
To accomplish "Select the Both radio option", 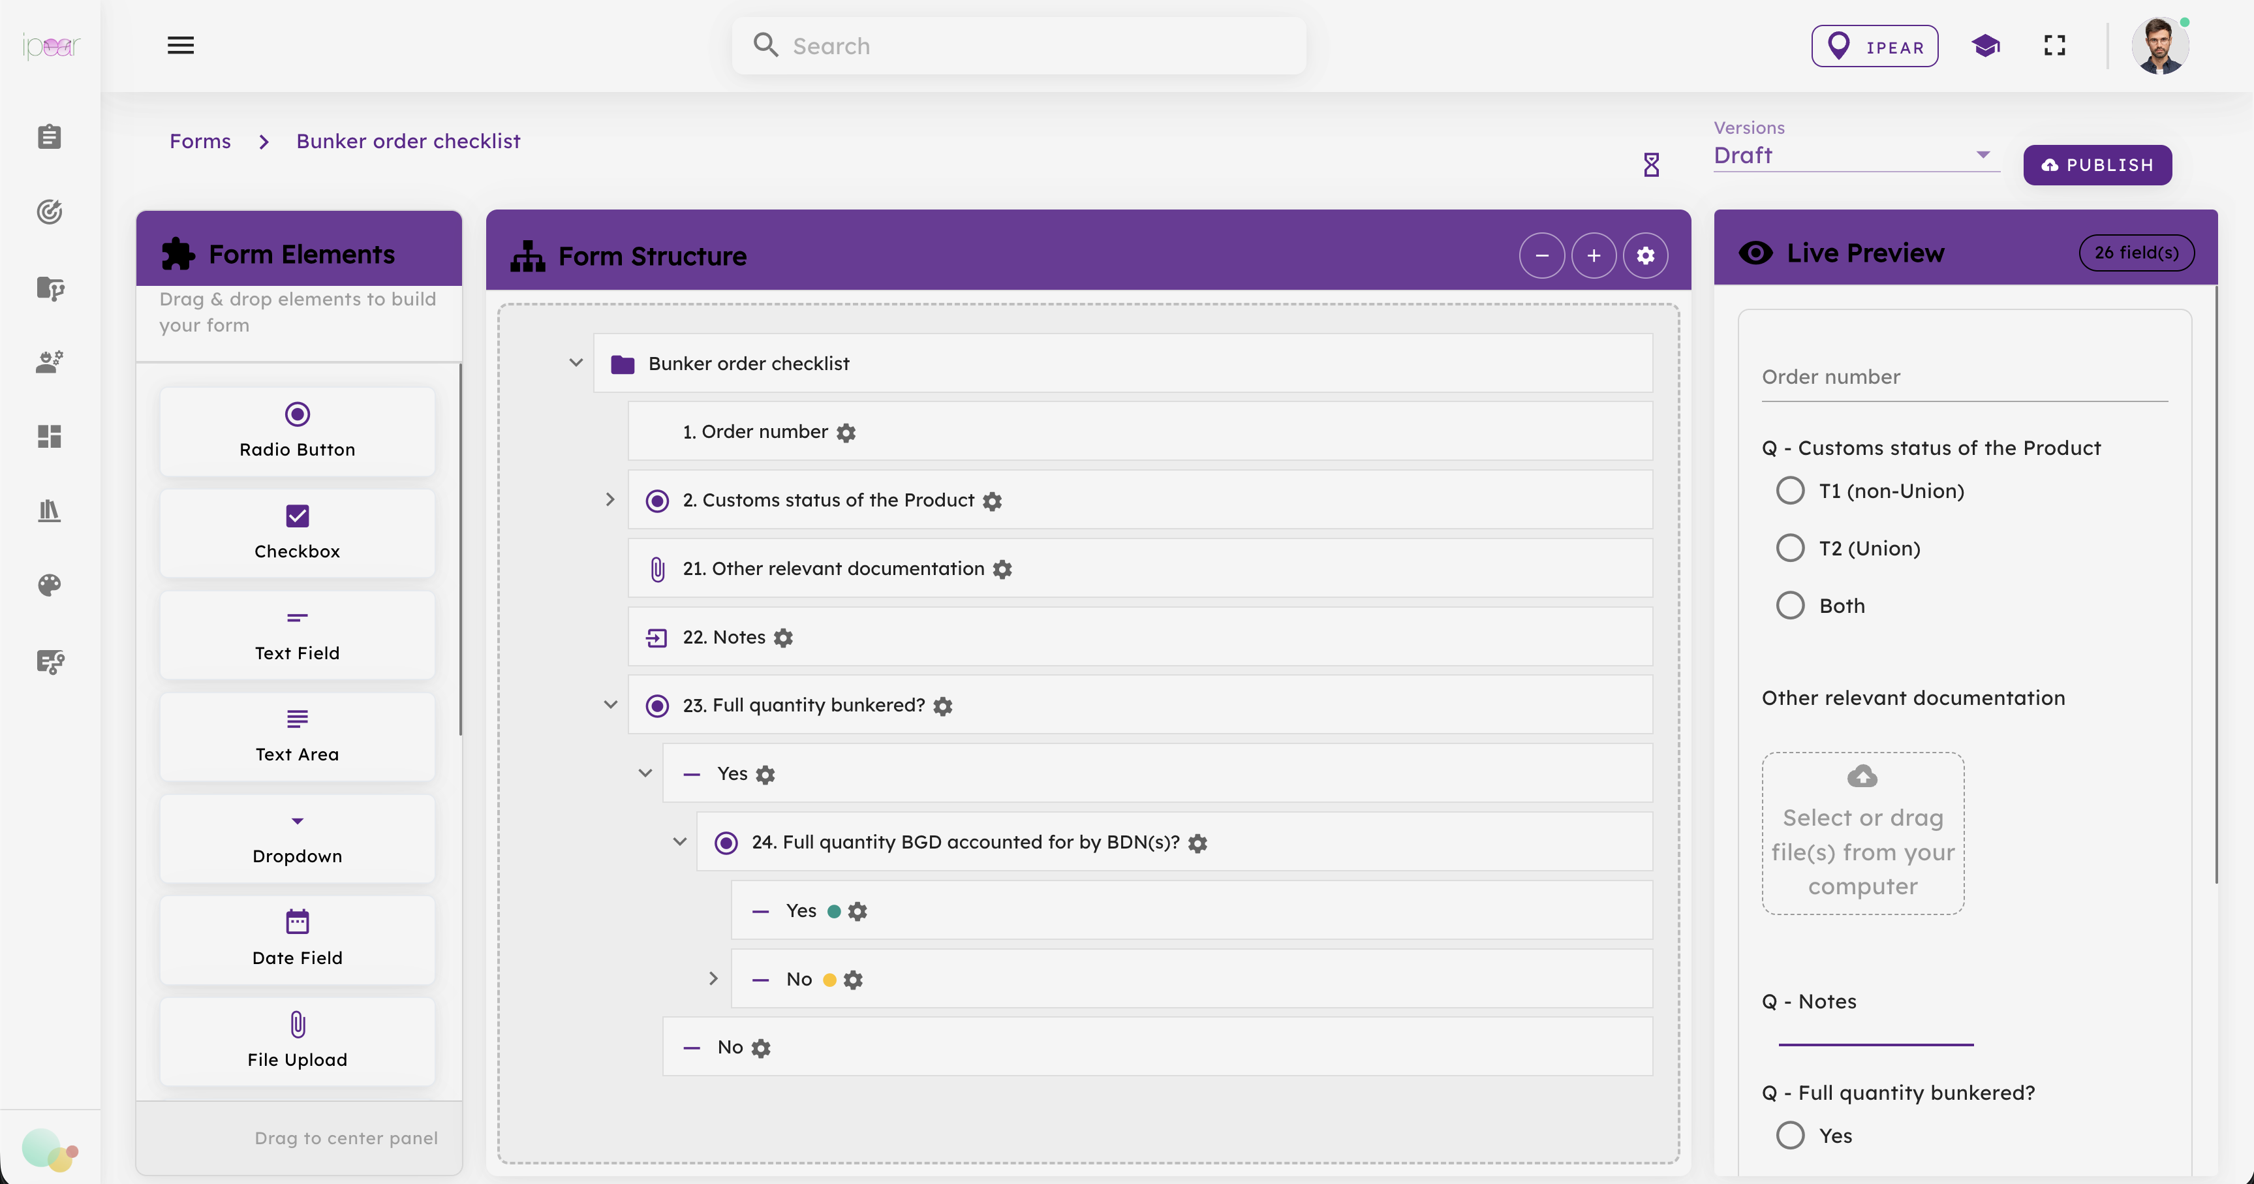I will tap(1790, 606).
